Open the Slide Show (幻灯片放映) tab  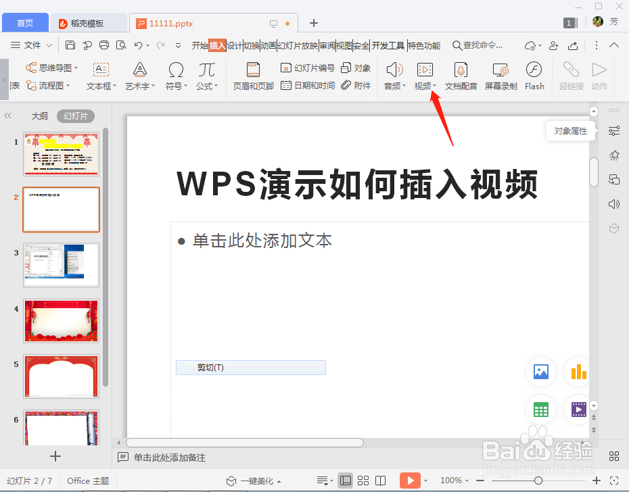point(298,45)
